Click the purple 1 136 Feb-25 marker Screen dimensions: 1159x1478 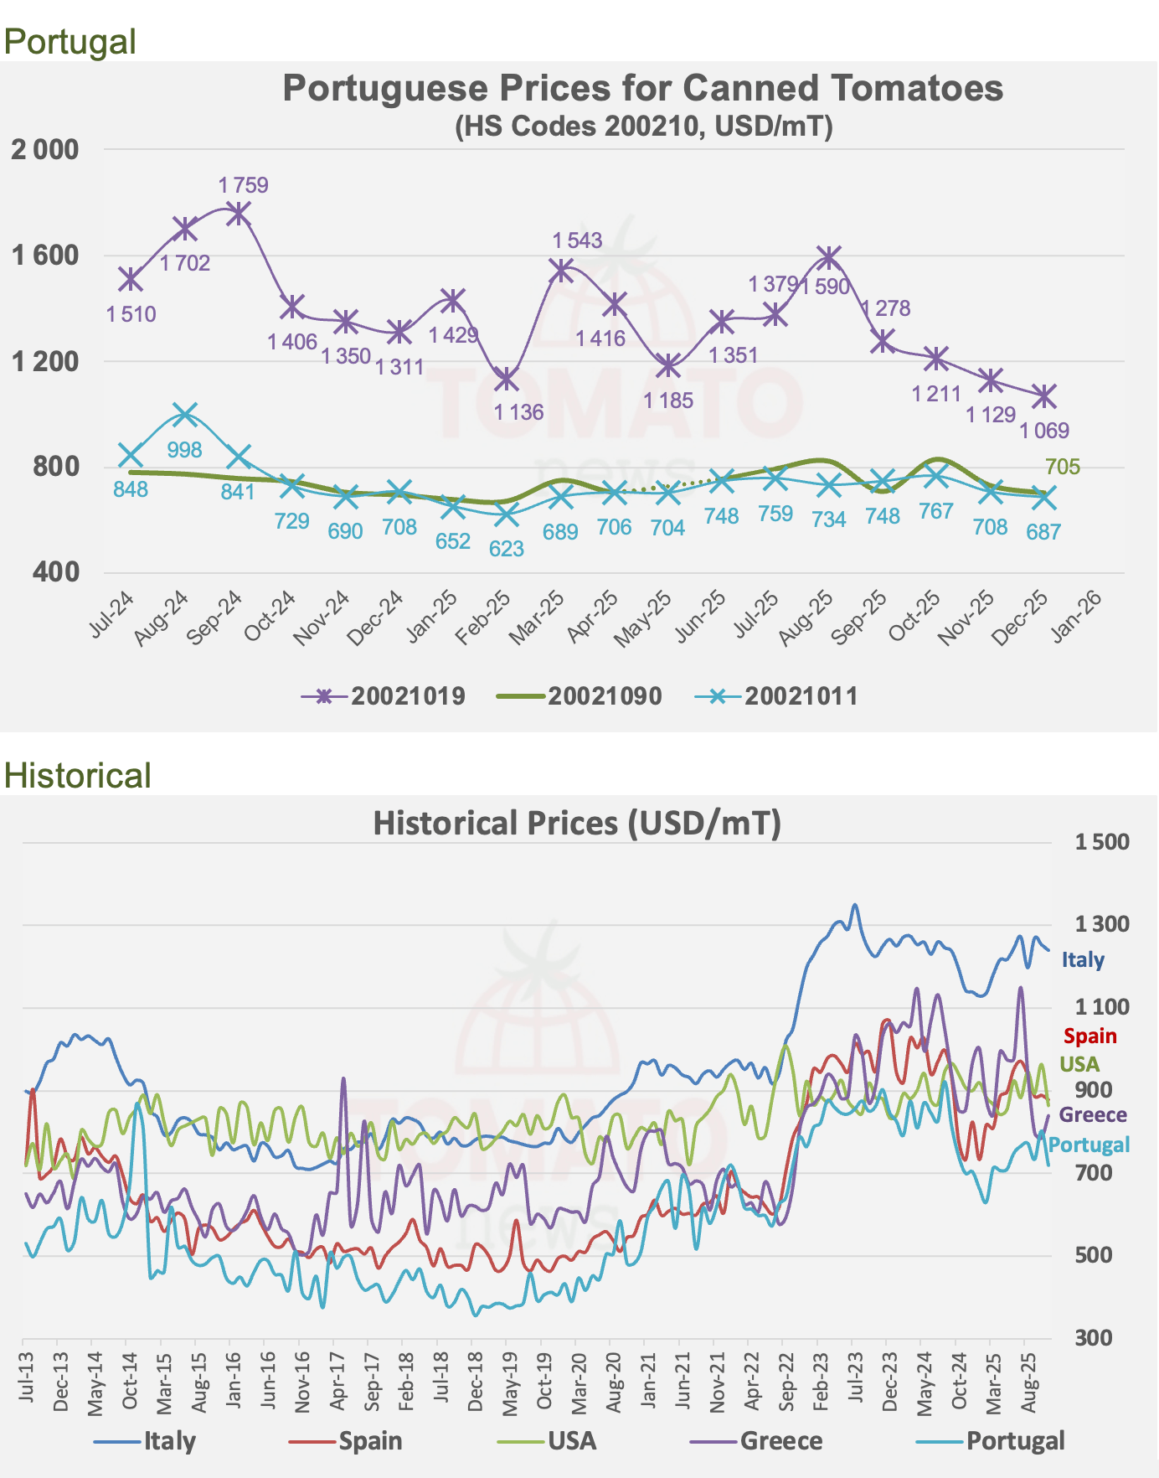[x=506, y=379]
